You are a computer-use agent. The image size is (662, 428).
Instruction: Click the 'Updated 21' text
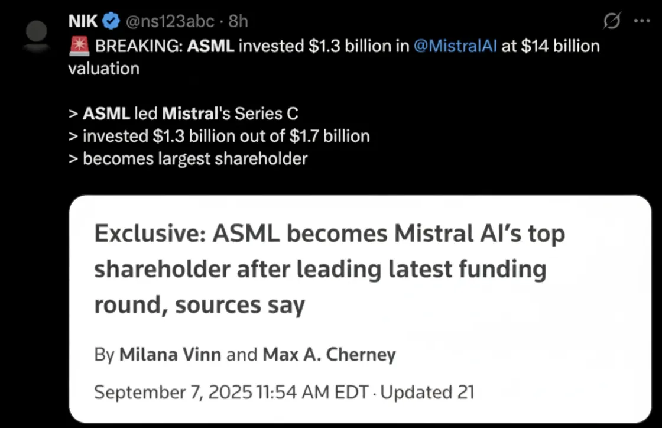(427, 392)
